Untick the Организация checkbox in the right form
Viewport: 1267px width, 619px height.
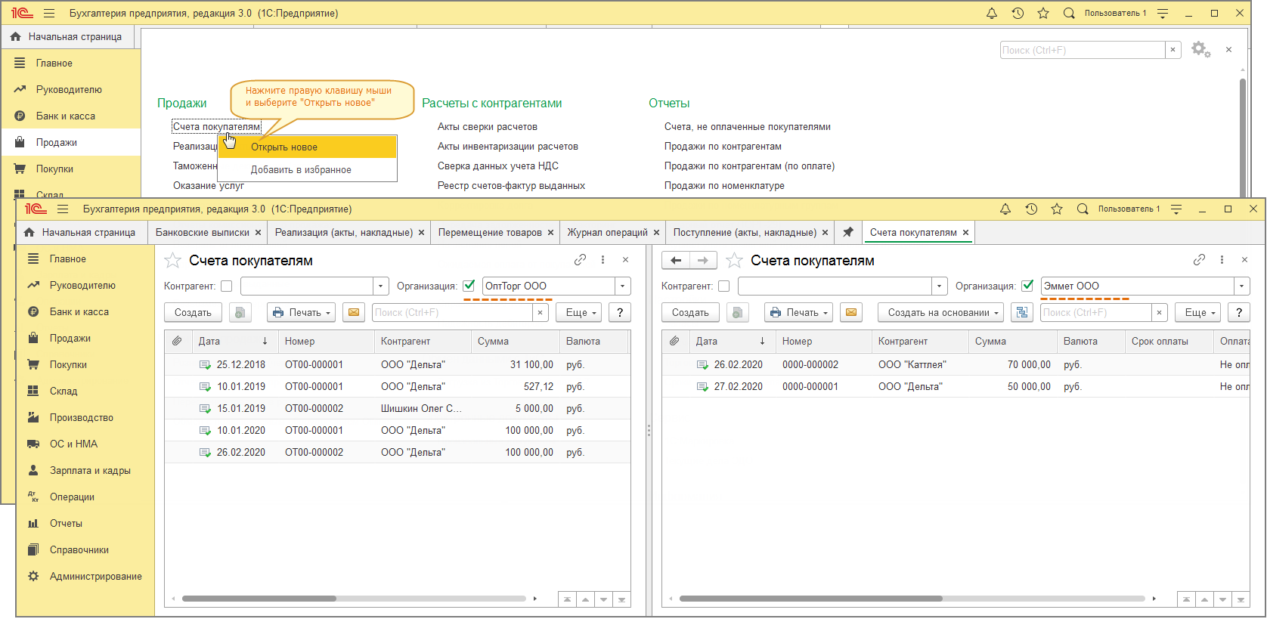1027,286
